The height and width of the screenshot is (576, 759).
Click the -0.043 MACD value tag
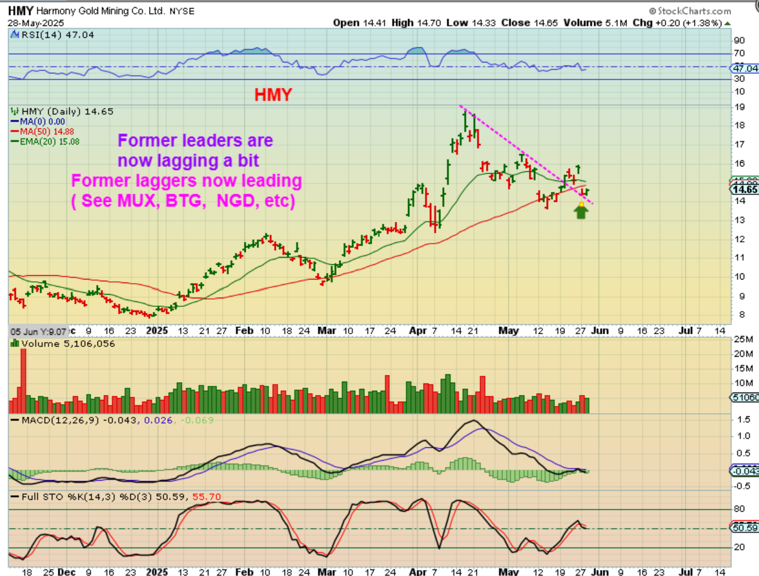[745, 471]
